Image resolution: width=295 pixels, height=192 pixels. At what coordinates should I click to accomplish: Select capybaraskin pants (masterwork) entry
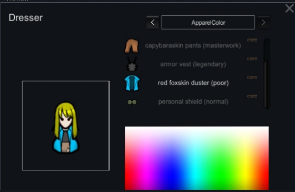(193, 45)
